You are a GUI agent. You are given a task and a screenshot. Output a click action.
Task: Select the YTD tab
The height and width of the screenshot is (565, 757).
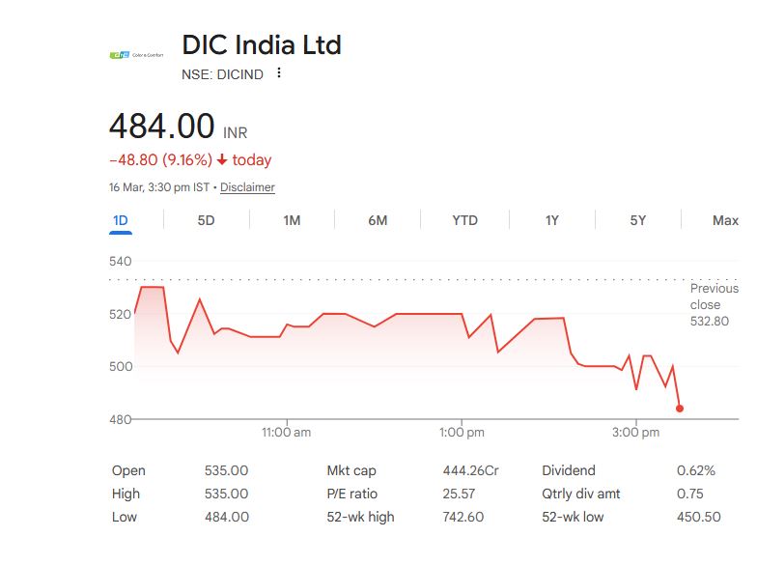pos(464,220)
